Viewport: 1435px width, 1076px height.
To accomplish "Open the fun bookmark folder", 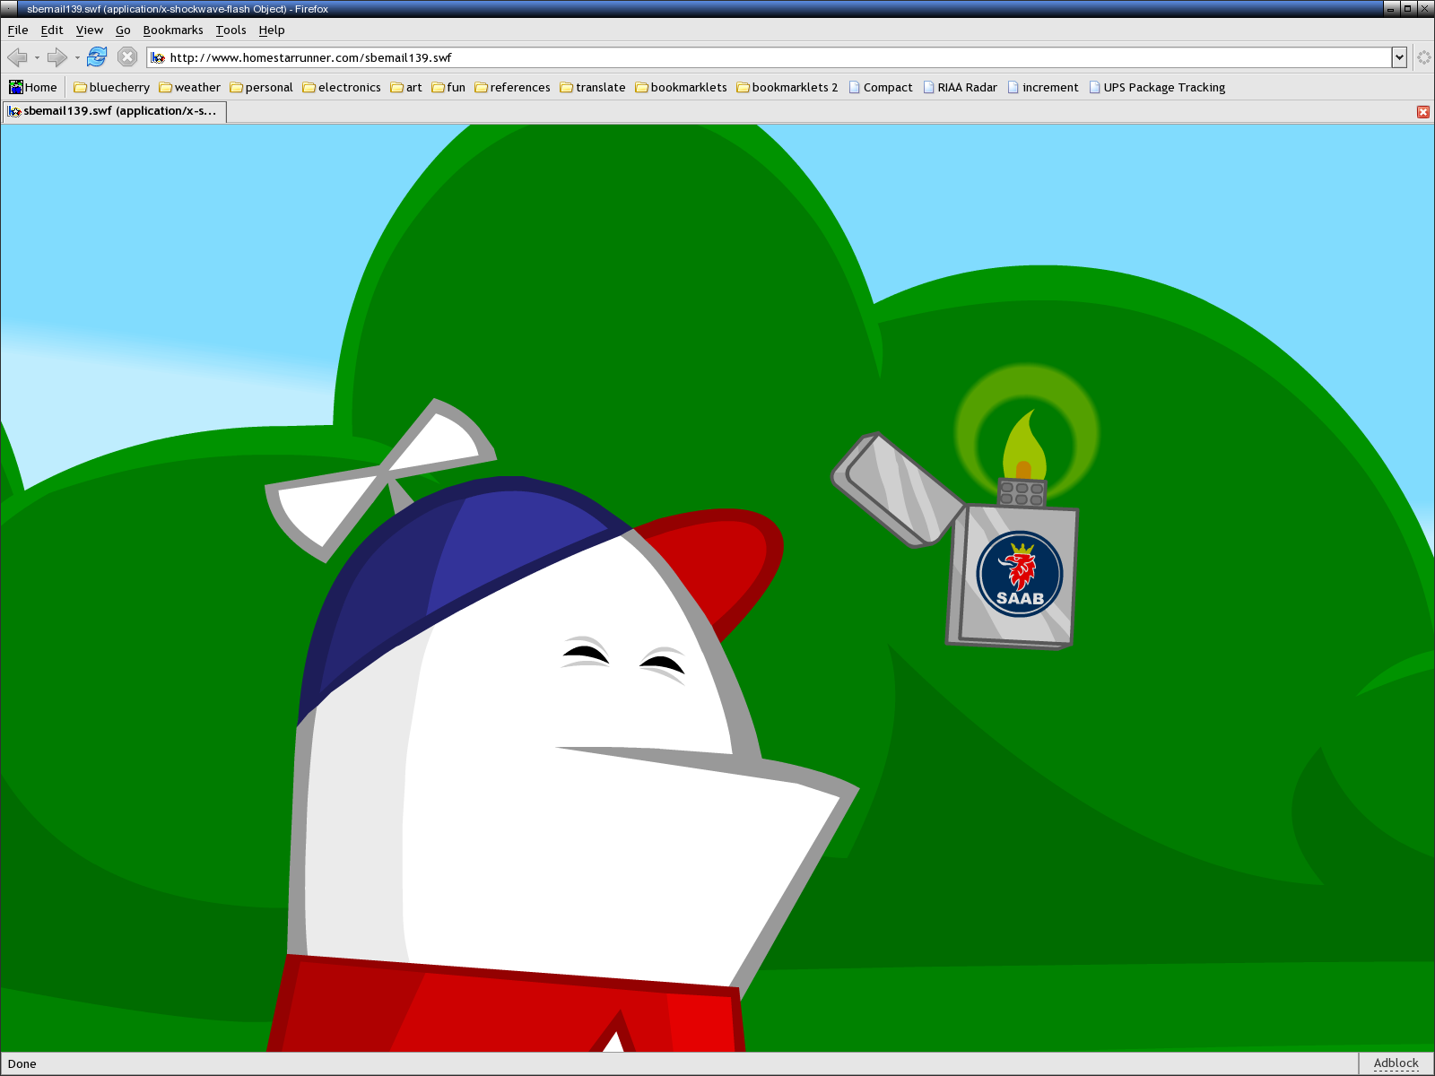I will [x=448, y=87].
